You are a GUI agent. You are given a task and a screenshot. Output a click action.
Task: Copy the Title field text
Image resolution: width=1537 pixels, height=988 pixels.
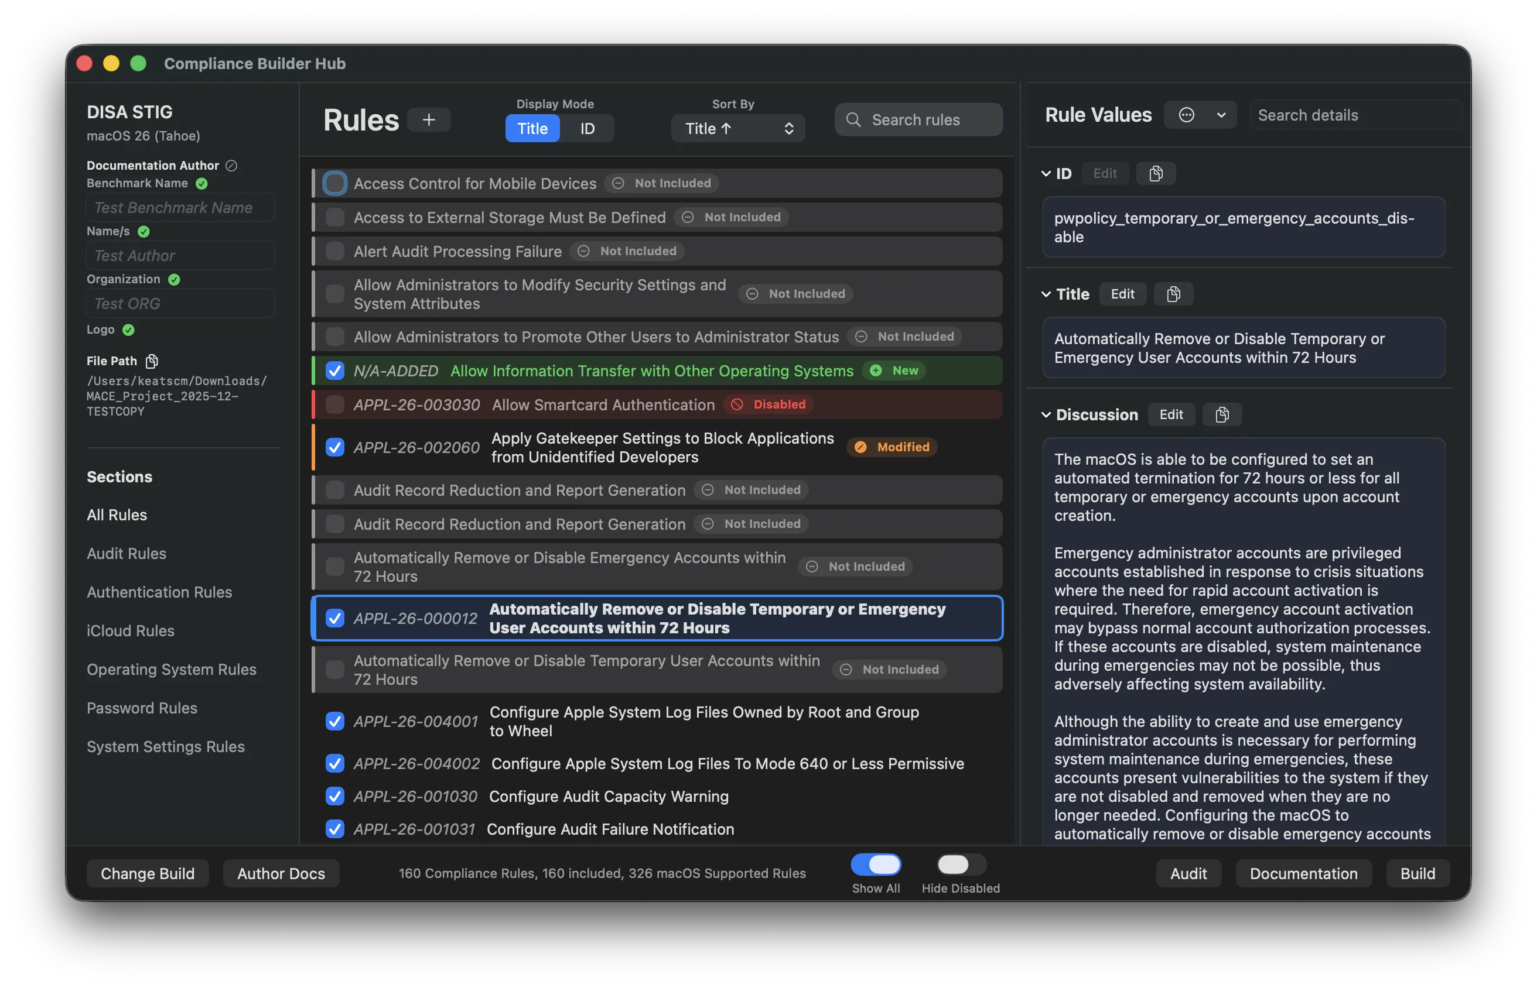click(1174, 294)
